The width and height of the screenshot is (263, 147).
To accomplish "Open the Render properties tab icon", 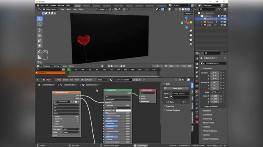I will coord(197,64).
